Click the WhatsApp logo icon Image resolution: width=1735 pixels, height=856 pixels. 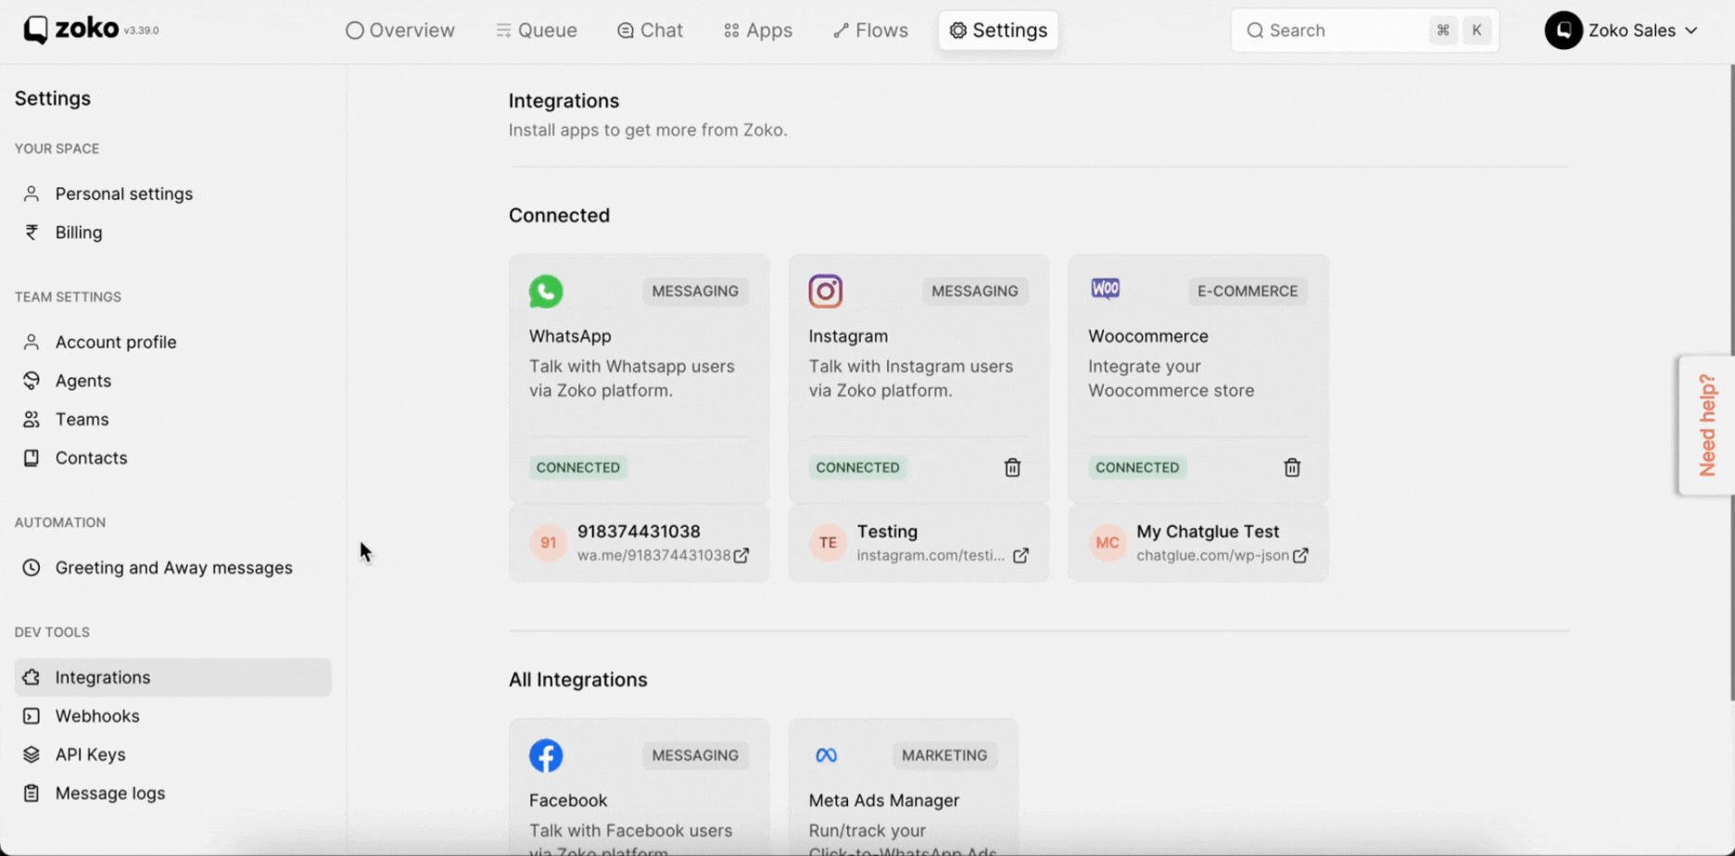pos(546,291)
